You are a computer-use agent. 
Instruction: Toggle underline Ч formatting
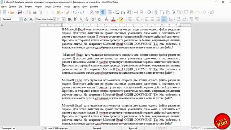(81, 19)
